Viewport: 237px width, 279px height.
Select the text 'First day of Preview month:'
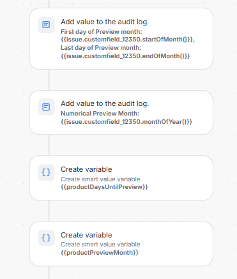[102, 32]
